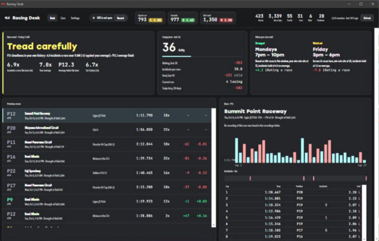Click the 423 races counter
This screenshot has width=379, height=241.
coord(259,17)
